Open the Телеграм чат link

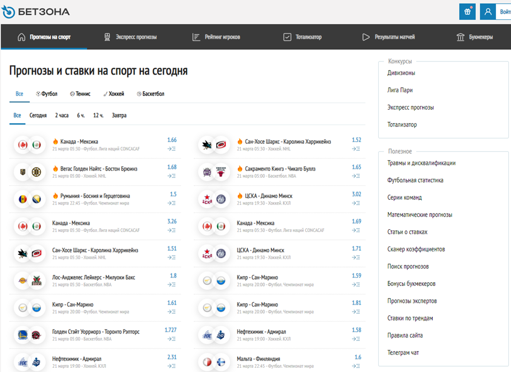403,353
